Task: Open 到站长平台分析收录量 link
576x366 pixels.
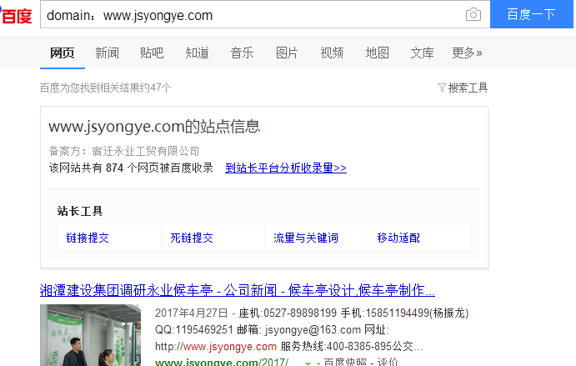Action: click(285, 168)
